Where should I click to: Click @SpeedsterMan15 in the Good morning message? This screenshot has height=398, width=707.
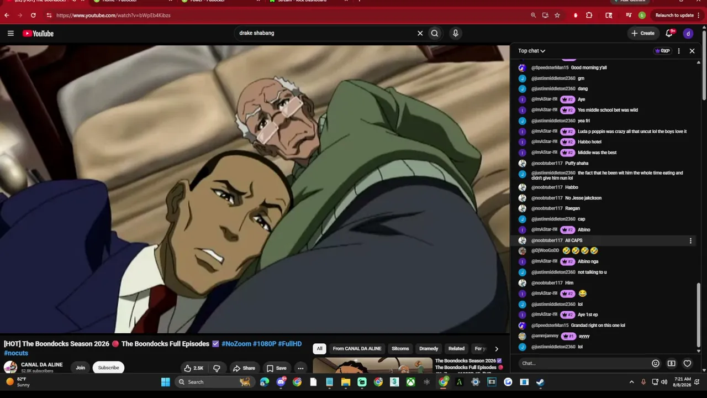(550, 68)
